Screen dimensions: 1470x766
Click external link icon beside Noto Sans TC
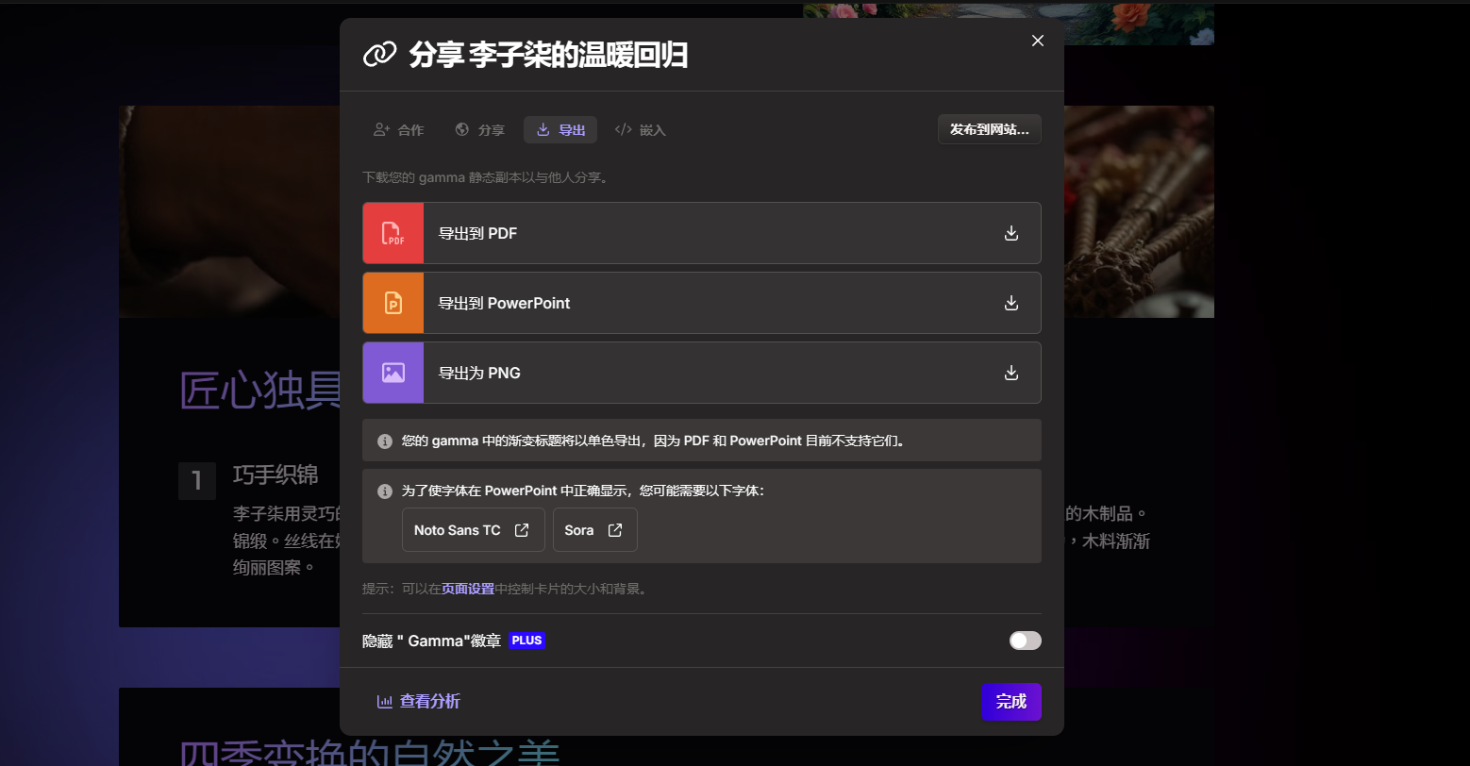coord(522,530)
